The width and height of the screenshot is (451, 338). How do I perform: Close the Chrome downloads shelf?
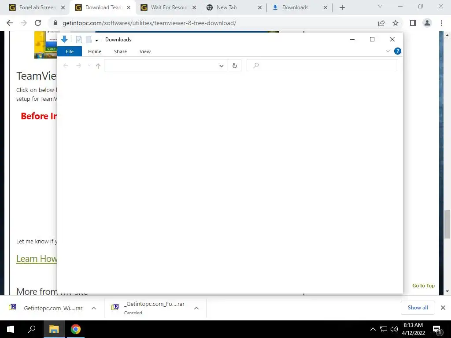(x=443, y=308)
